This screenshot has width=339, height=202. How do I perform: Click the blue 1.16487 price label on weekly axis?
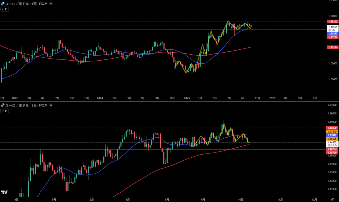(332, 34)
